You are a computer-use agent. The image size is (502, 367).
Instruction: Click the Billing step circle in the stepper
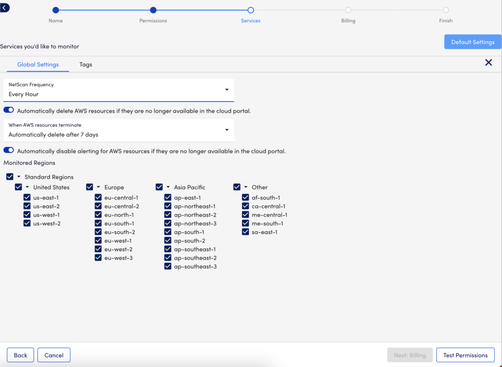348,10
